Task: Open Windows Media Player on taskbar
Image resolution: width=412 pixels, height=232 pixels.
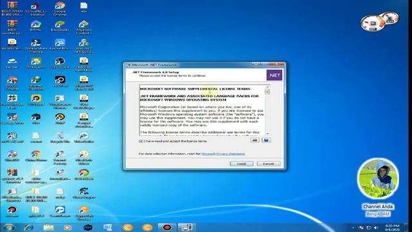Action: click(68, 227)
